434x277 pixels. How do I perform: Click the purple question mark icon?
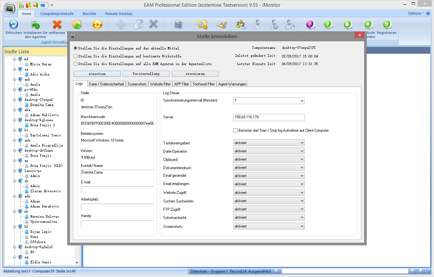(x=310, y=24)
